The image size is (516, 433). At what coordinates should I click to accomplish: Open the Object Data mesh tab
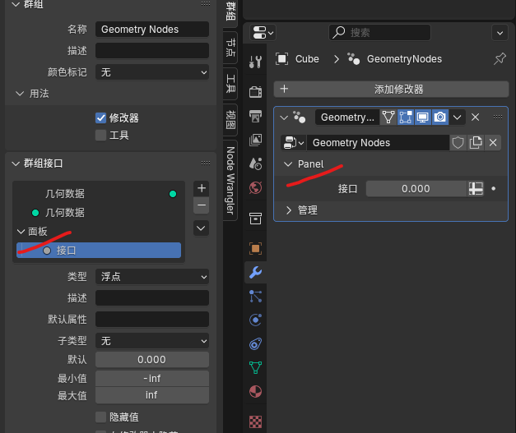tap(255, 367)
